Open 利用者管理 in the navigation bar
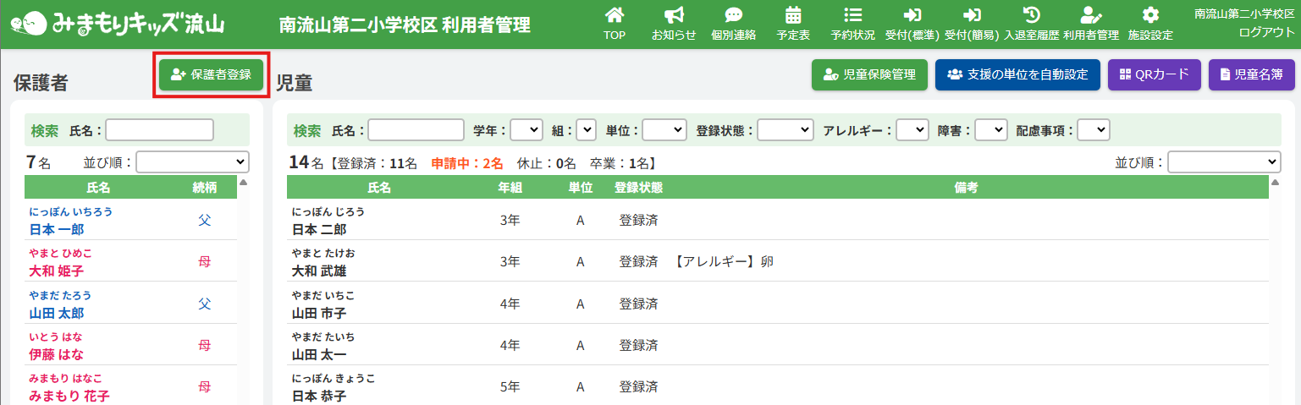Viewport: 1301px width, 405px height. tap(1090, 23)
